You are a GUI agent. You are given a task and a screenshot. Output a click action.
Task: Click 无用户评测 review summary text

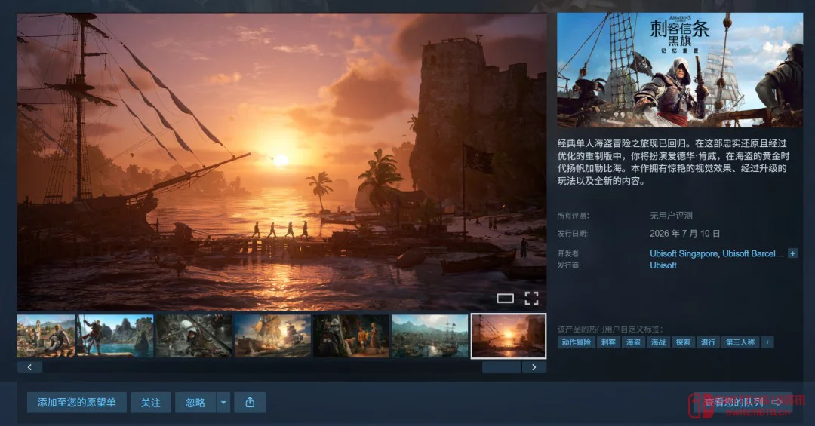pyautogui.click(x=671, y=216)
